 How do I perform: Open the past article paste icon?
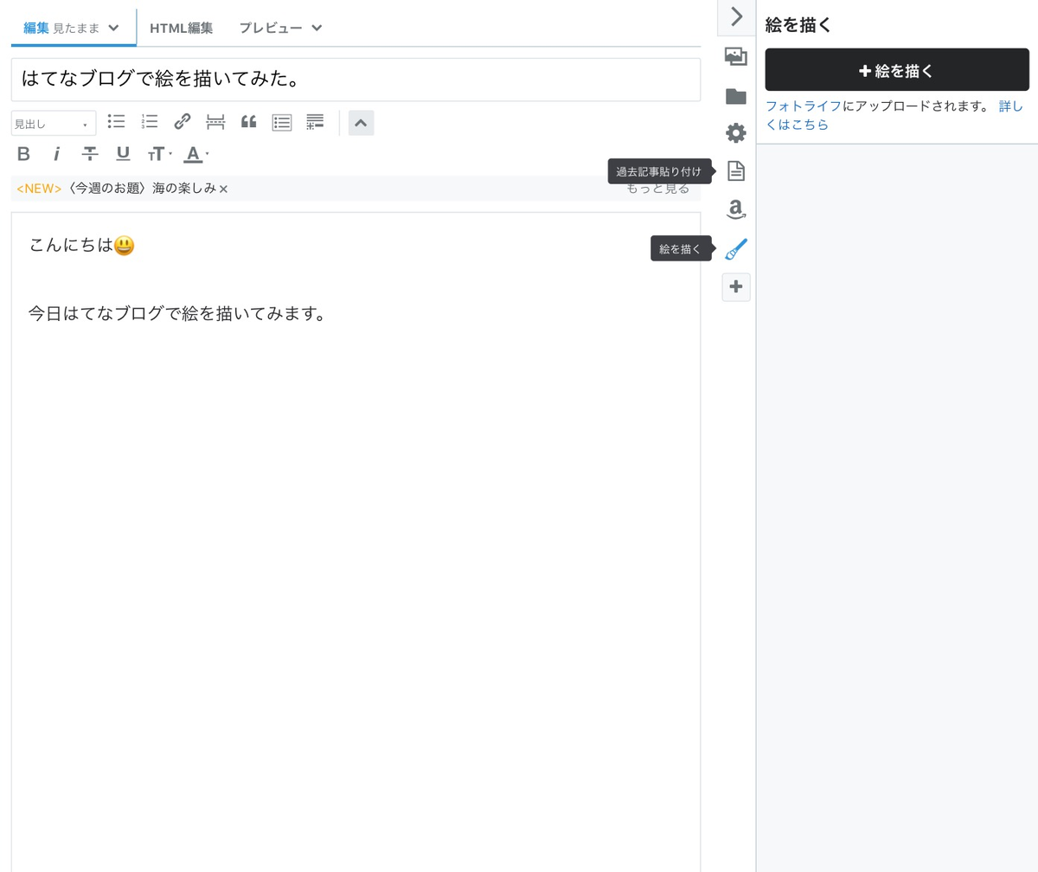point(735,170)
